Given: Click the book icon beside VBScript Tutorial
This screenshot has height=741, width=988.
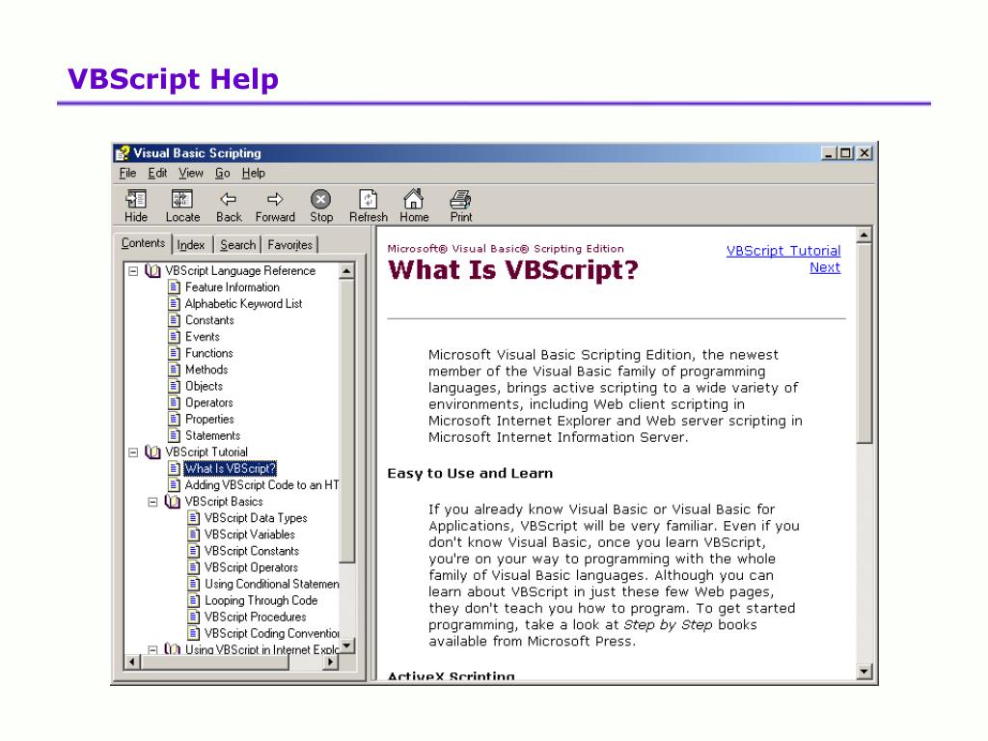Looking at the screenshot, I should tap(152, 453).
